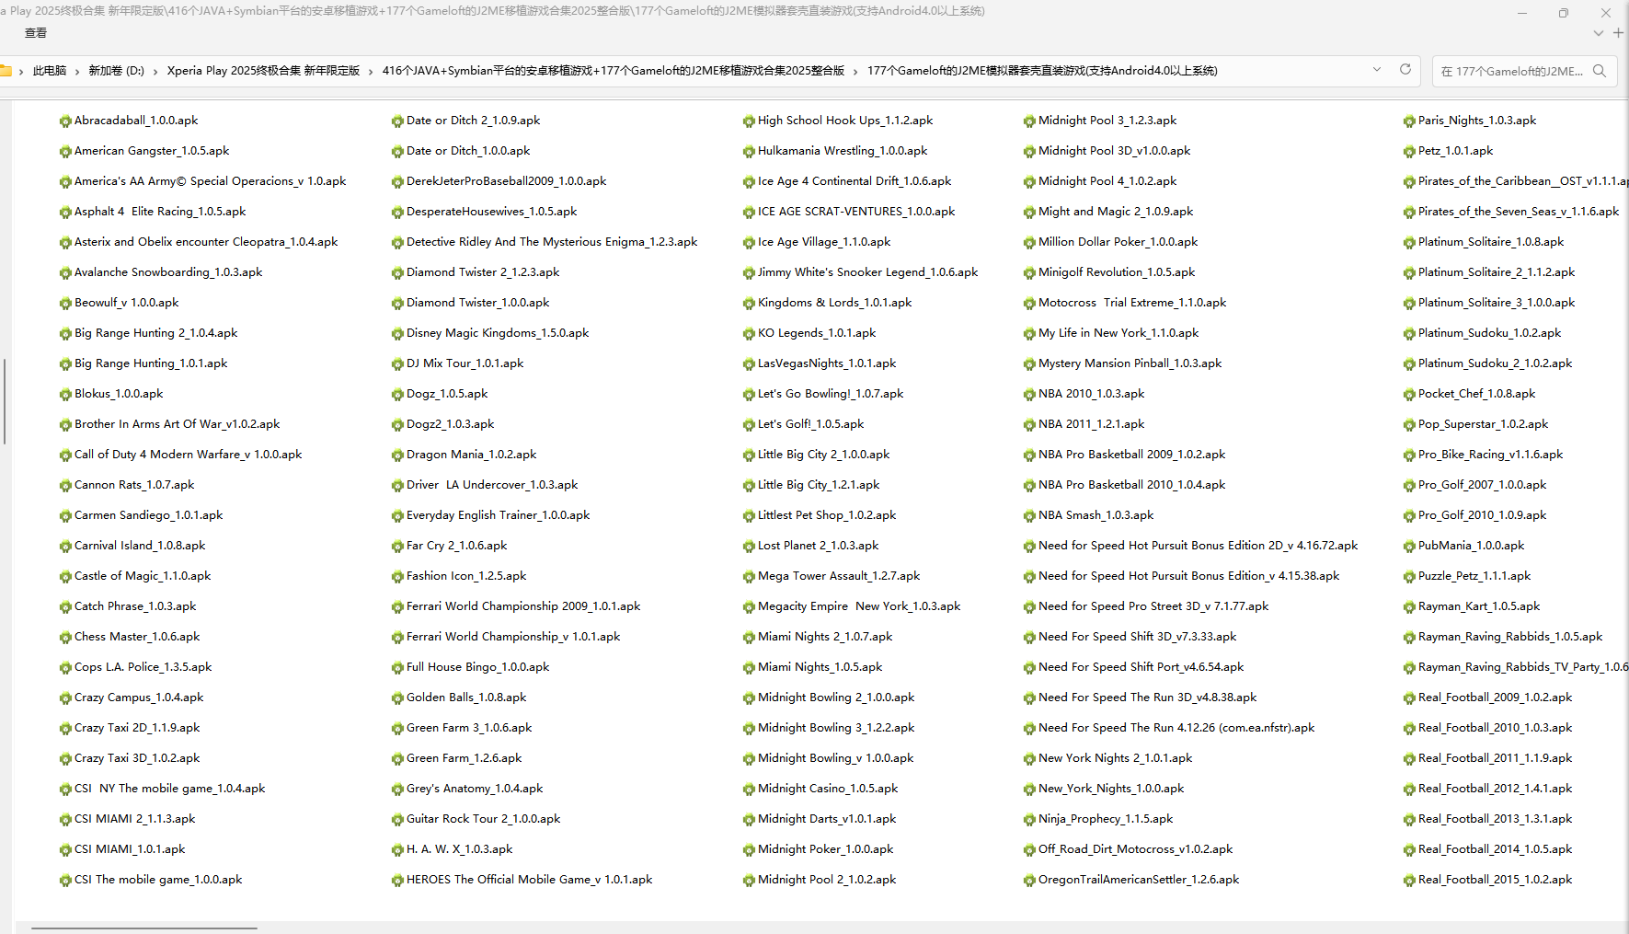Go to 新加卷 (D:) in the breadcrumb
The height and width of the screenshot is (934, 1629).
tap(116, 71)
